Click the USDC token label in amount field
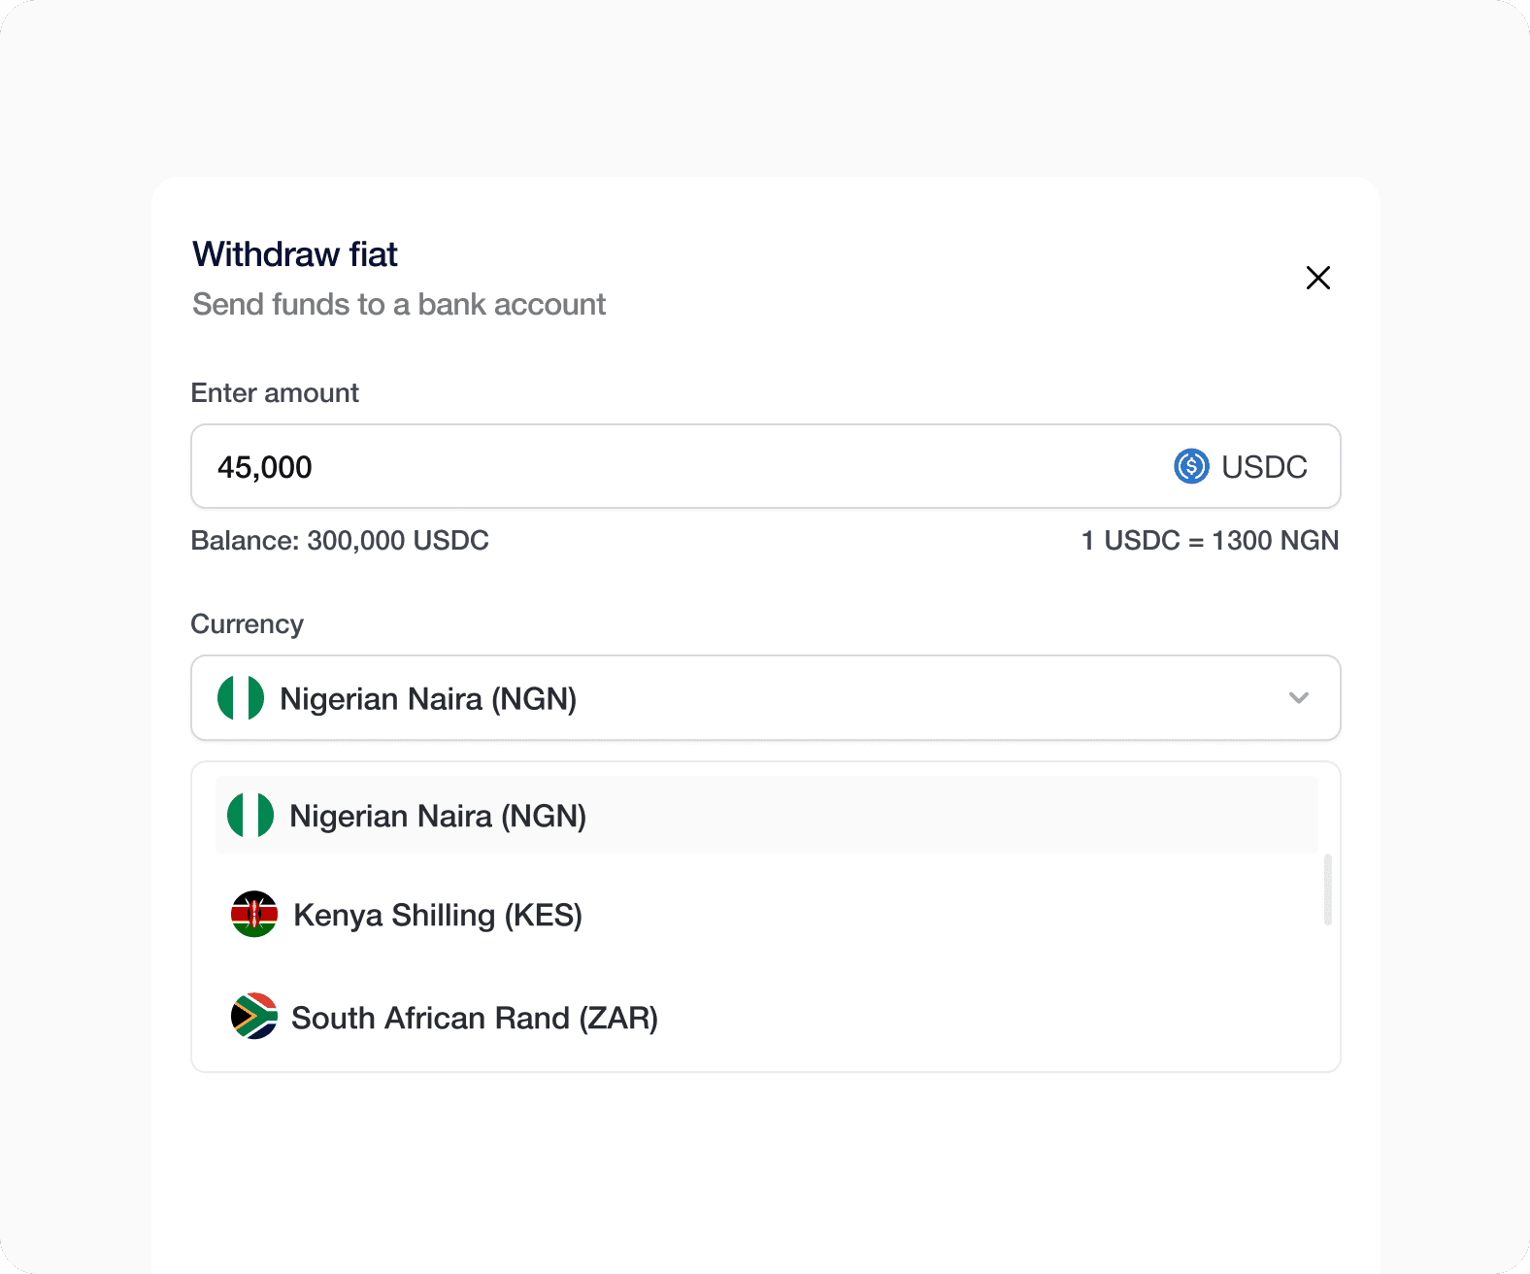The width and height of the screenshot is (1530, 1274). pyautogui.click(x=1264, y=467)
